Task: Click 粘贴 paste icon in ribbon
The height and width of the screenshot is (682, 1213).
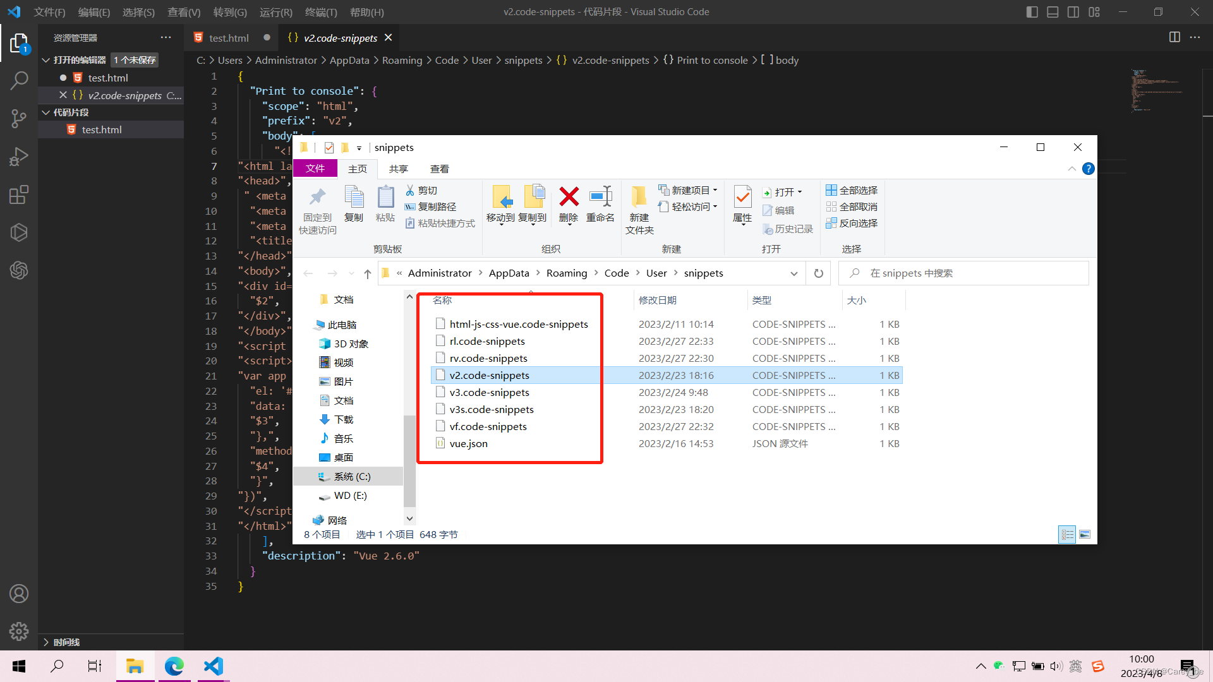Action: [x=385, y=203]
